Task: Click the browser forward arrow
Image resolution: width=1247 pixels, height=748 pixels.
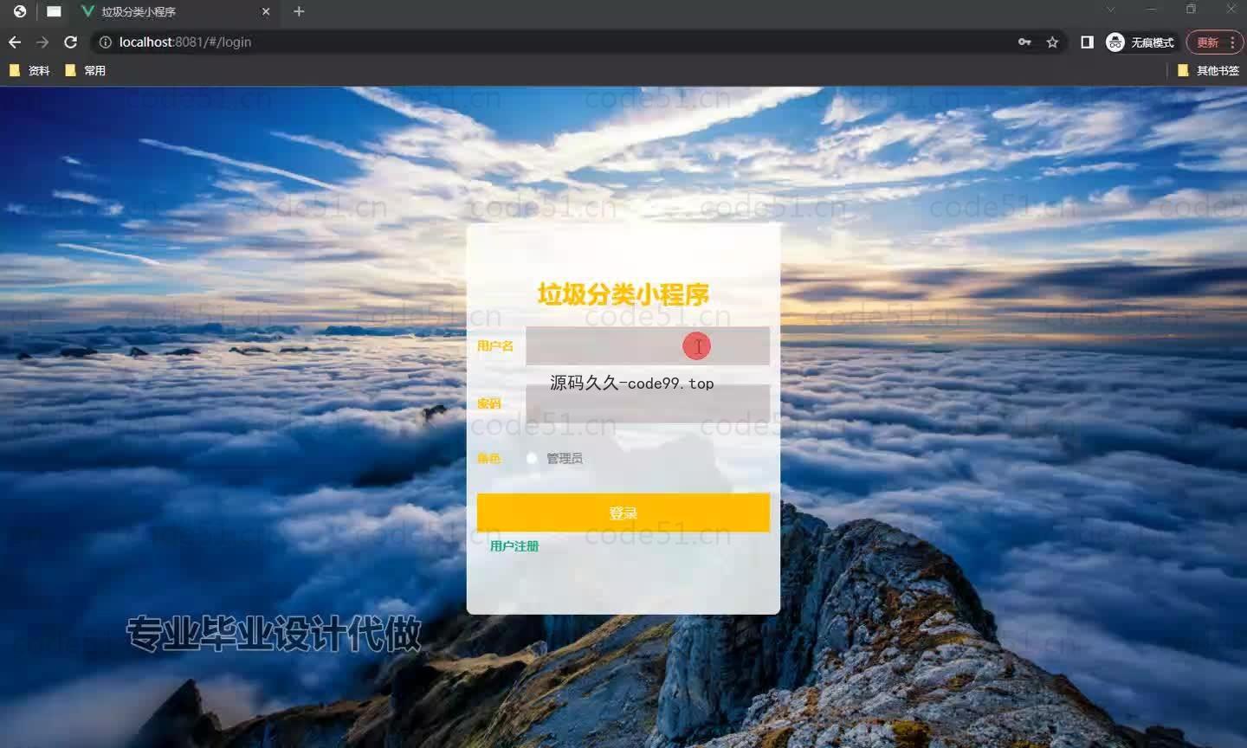Action: 42,42
